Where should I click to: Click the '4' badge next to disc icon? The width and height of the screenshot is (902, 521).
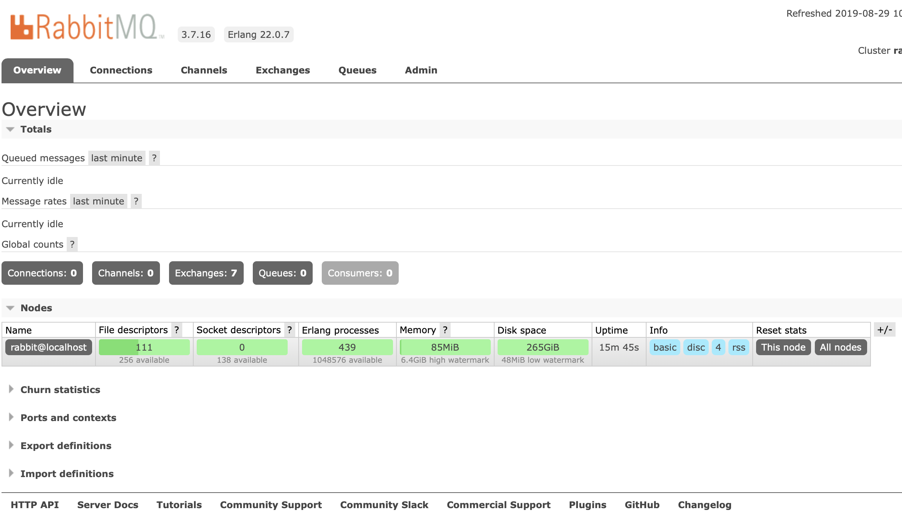[x=718, y=347]
